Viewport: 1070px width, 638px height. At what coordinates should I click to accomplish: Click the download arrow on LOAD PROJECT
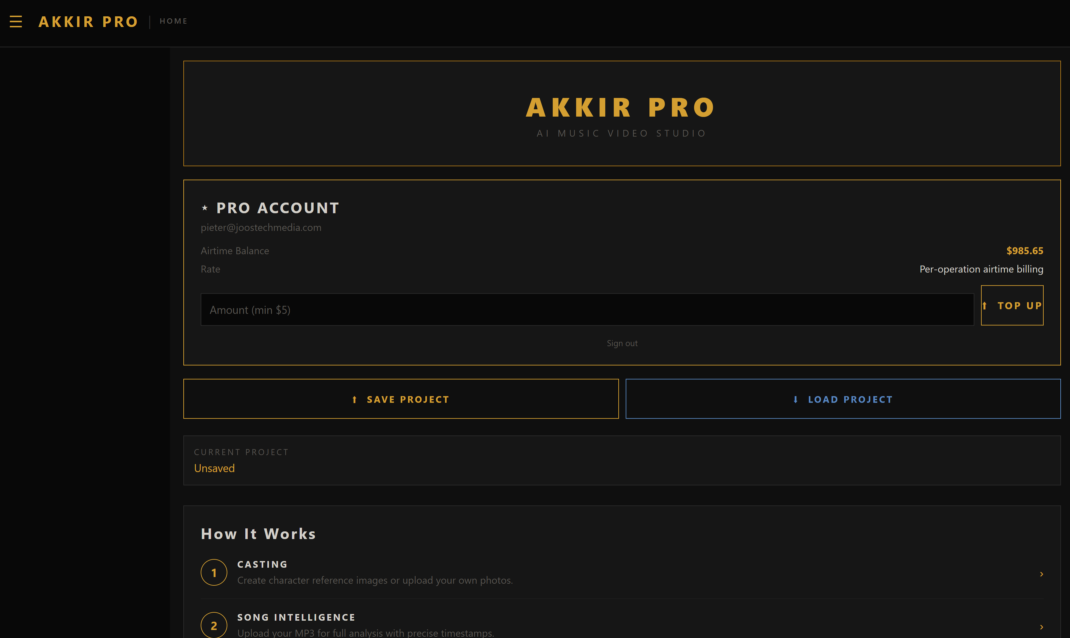click(795, 399)
